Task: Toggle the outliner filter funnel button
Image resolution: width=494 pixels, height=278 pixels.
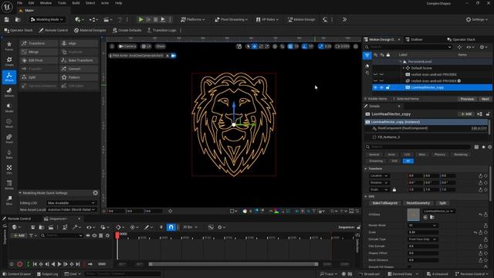Action: [367, 55]
